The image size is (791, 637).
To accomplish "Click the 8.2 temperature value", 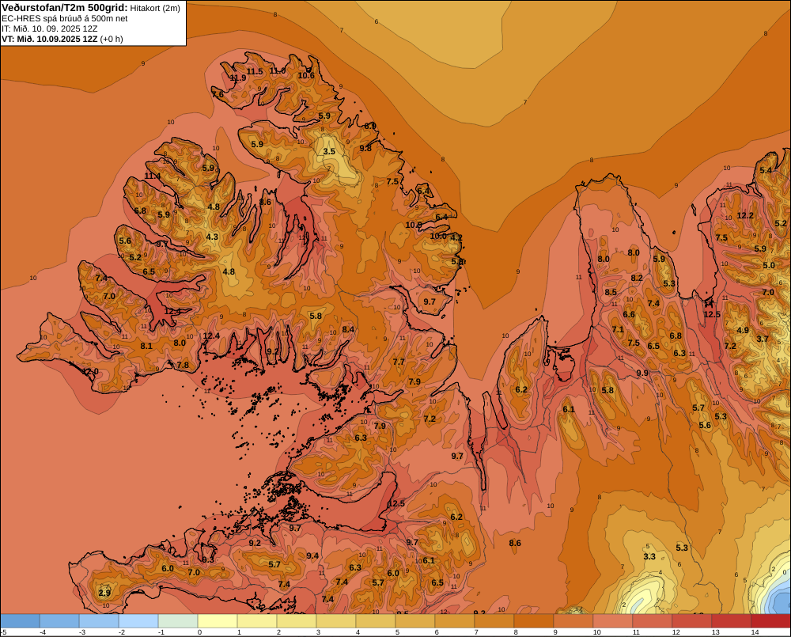I will 637,278.
